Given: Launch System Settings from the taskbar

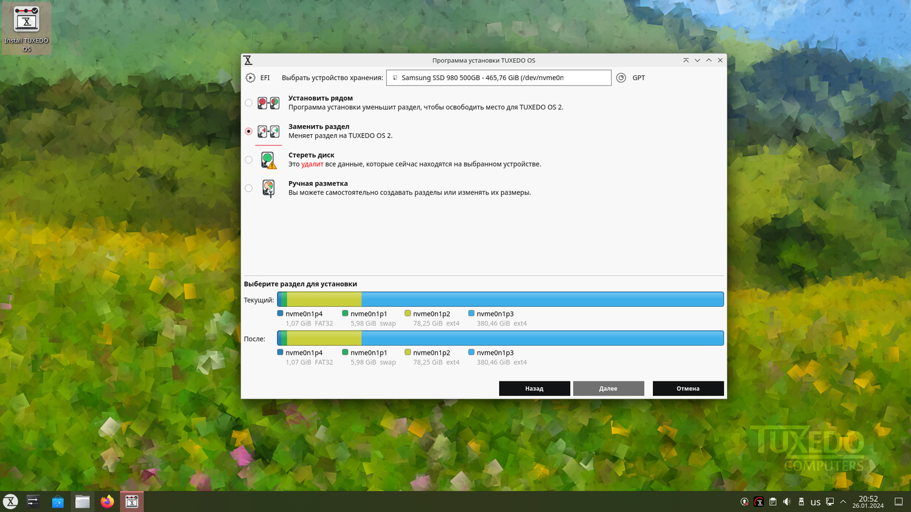Looking at the screenshot, I should (33, 502).
